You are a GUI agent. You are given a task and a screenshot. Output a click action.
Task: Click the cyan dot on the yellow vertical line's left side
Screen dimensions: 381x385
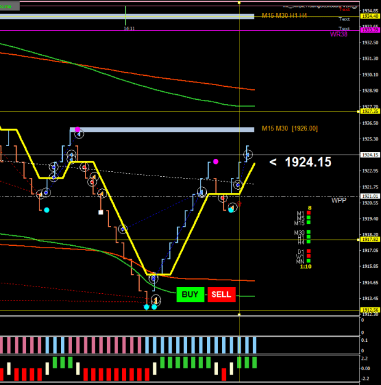coord(231,209)
